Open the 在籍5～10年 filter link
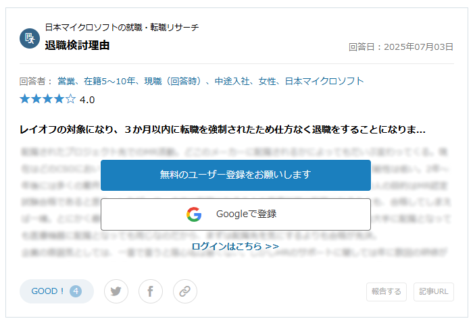The image size is (473, 323). click(109, 82)
